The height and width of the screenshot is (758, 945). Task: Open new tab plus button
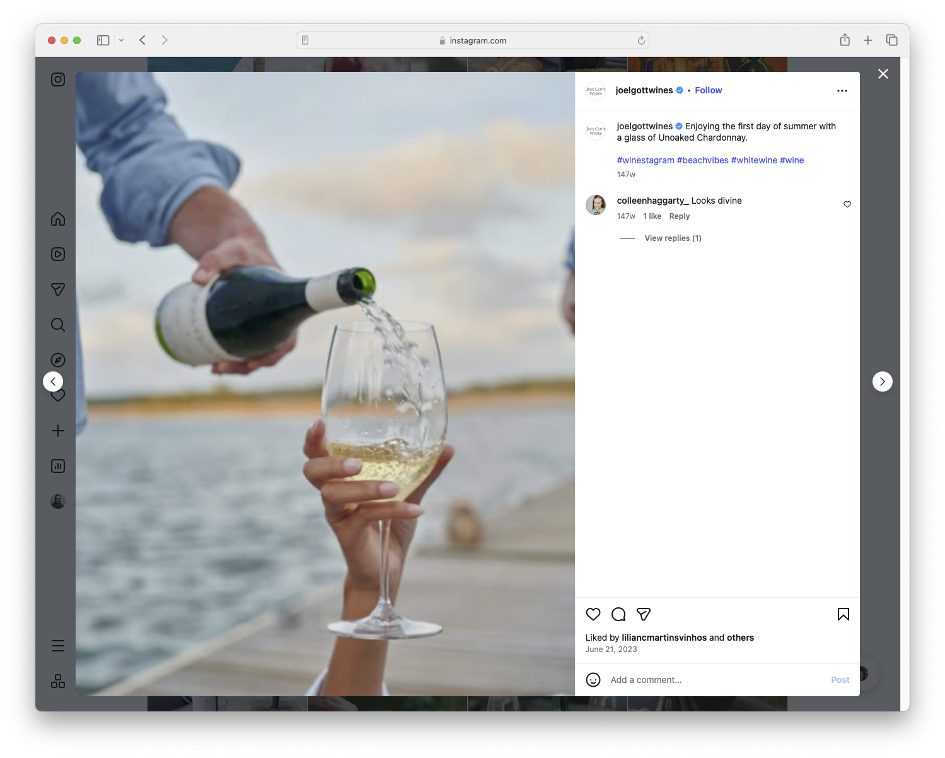[868, 40]
